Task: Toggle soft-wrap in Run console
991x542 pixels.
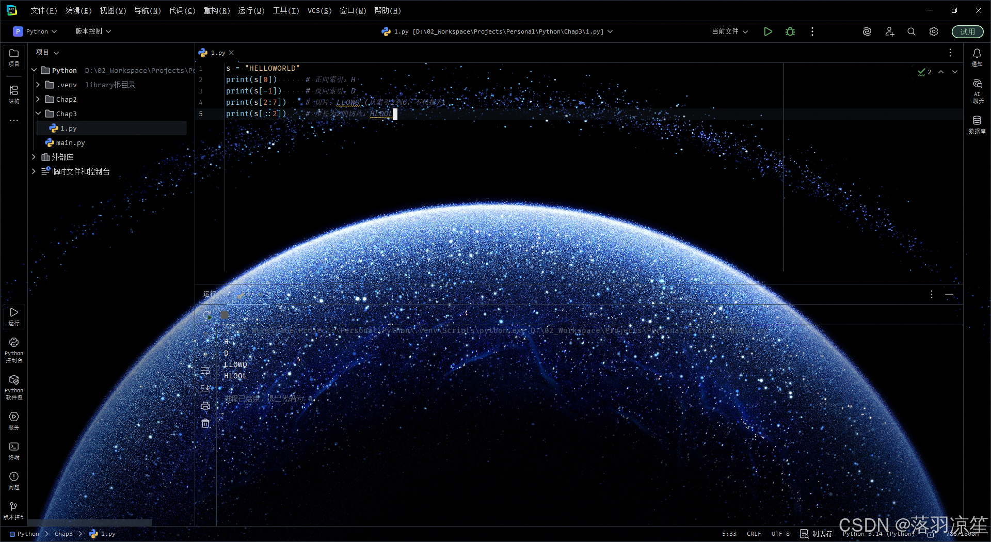Action: [205, 371]
